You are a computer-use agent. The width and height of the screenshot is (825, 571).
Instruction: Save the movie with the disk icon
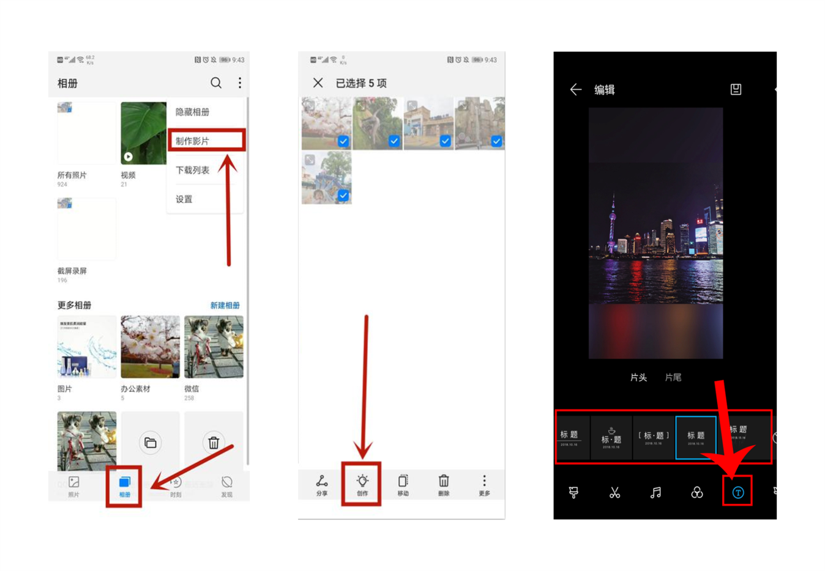[x=736, y=89]
